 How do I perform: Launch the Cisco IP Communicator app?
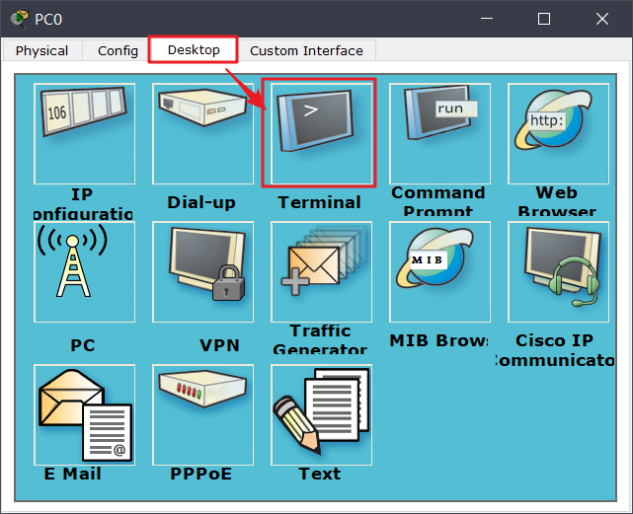558,271
